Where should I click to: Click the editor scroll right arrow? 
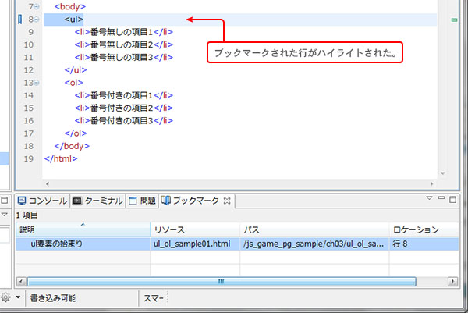coord(431,184)
